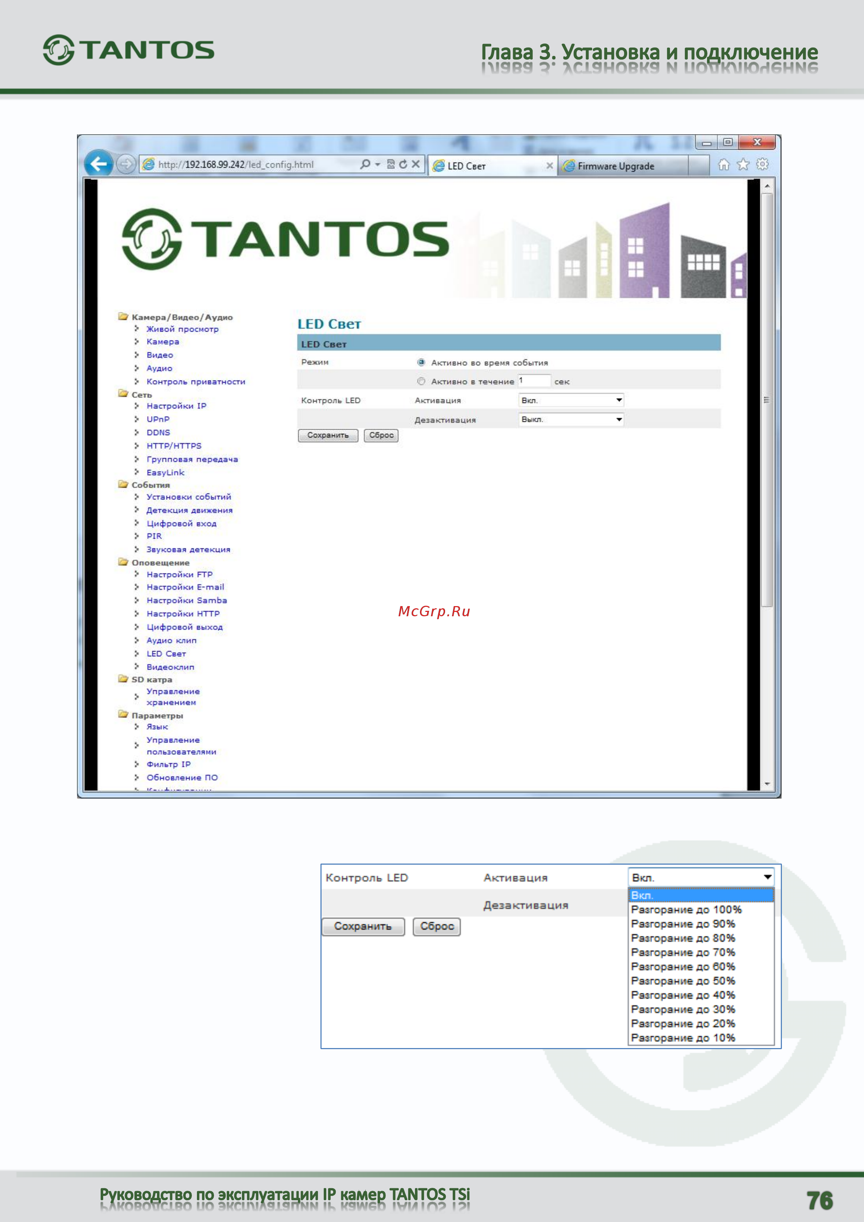The height and width of the screenshot is (1222, 864).
Task: Open Звуковая детекция link
Action: (x=189, y=549)
